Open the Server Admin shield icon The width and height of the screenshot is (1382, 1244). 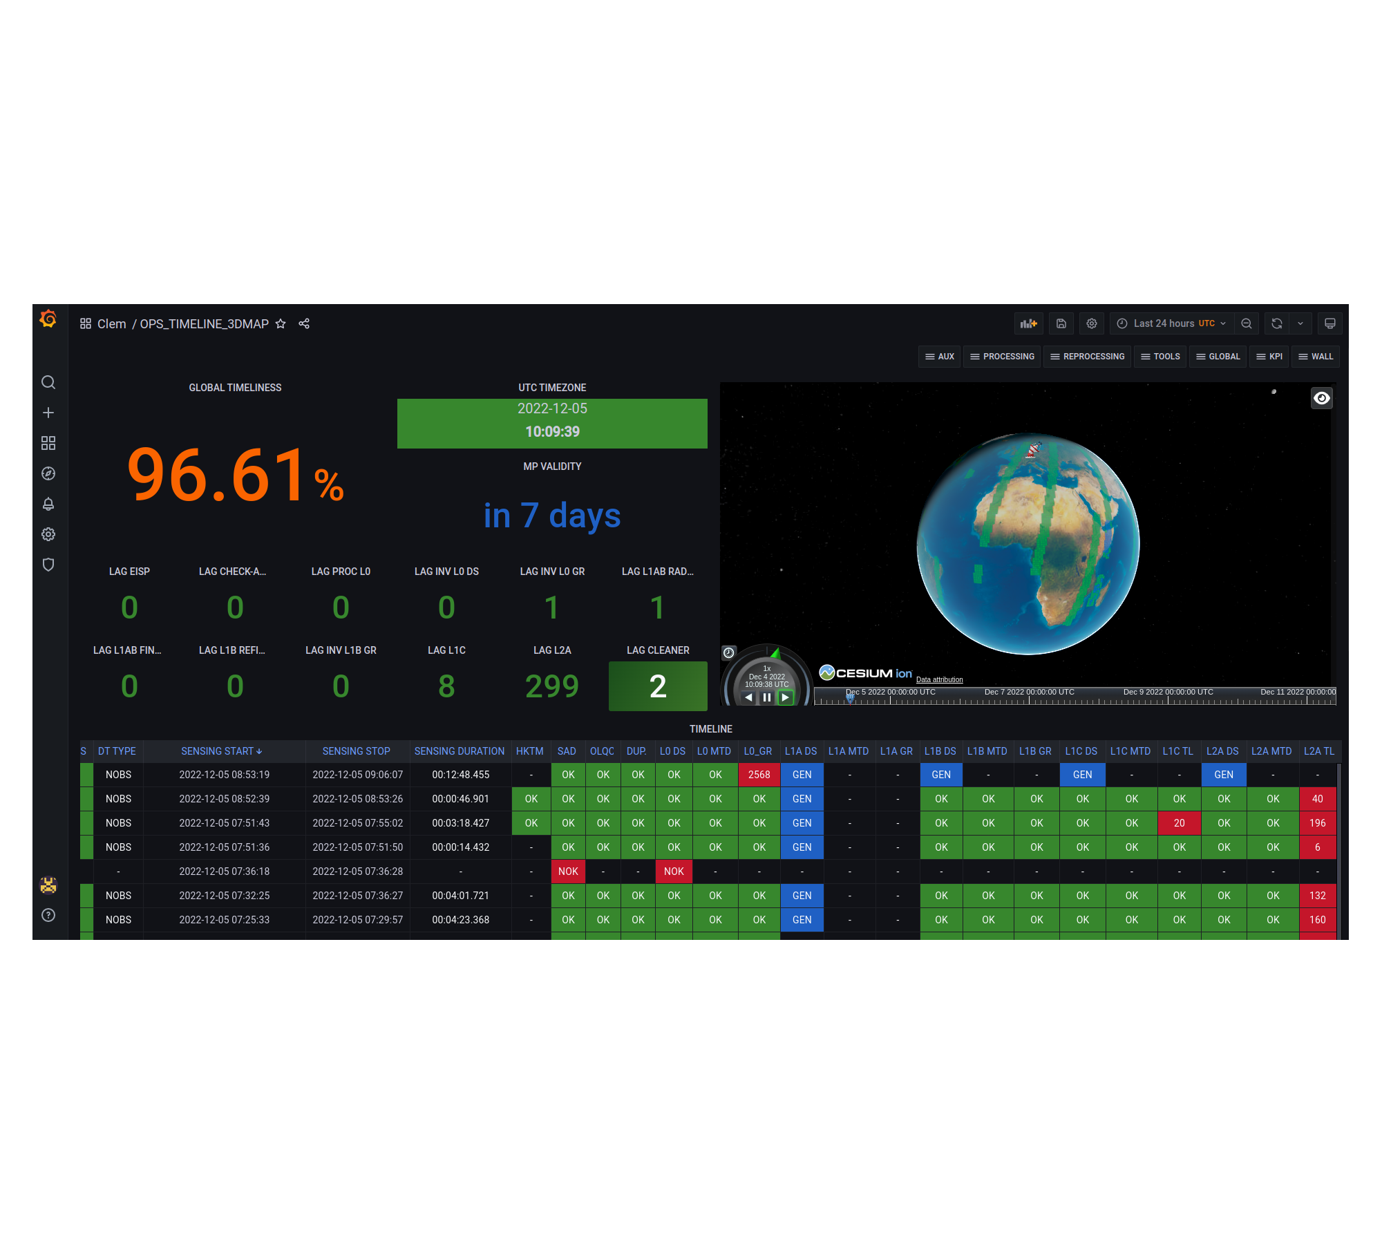coord(48,565)
